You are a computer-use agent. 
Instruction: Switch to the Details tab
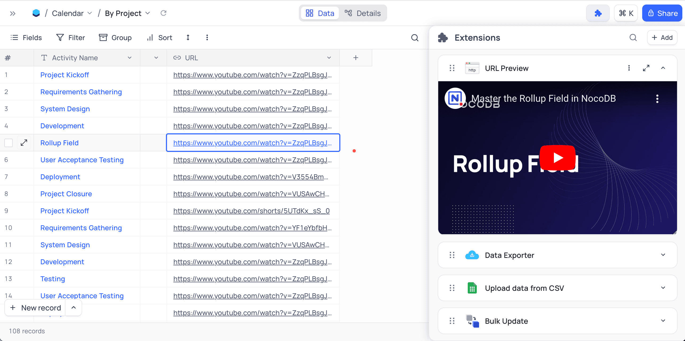click(363, 13)
